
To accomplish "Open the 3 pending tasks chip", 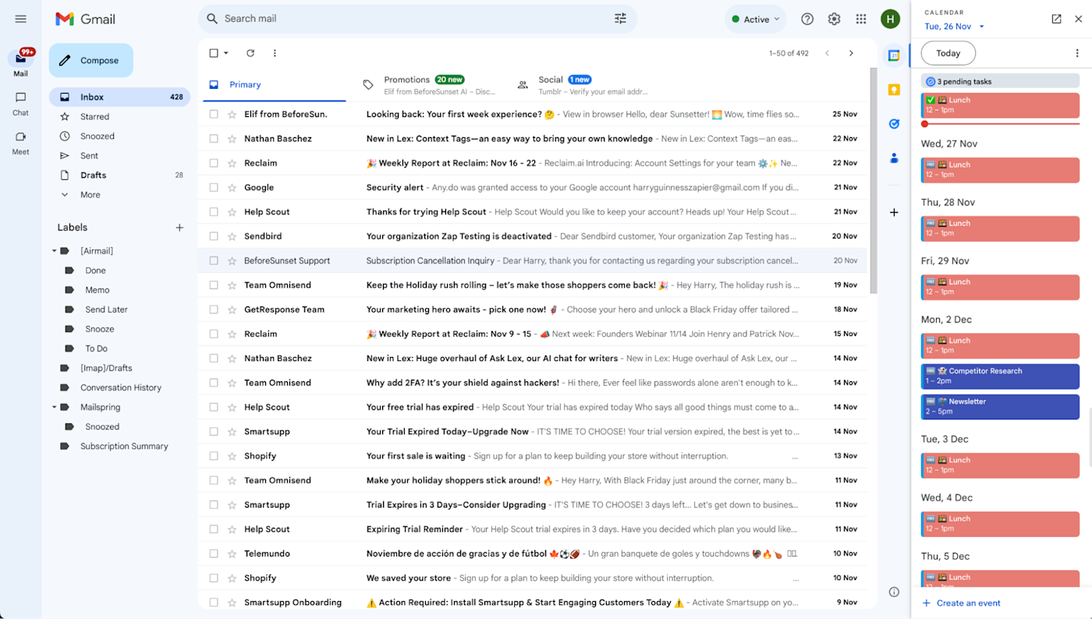I will (x=1001, y=81).
